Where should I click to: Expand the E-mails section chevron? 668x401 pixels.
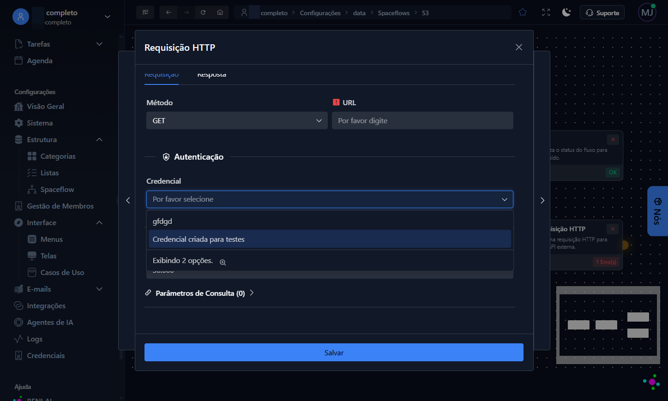pyautogui.click(x=99, y=289)
